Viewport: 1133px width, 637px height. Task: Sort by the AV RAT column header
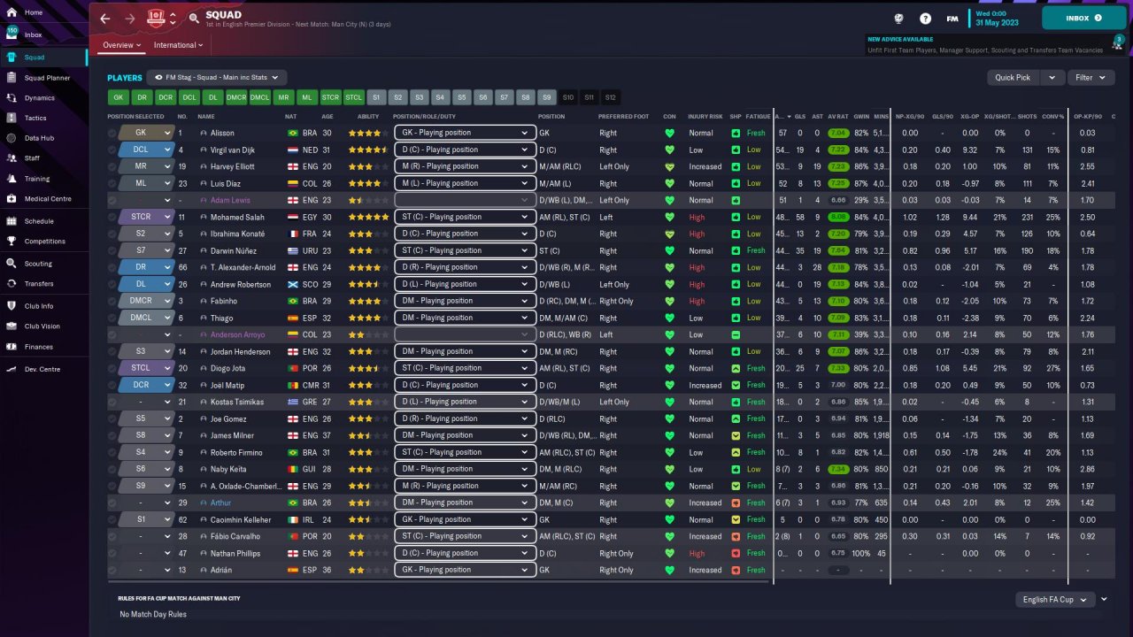coord(837,117)
